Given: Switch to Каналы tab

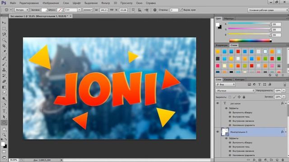Looking at the screenshot, I should tap(228, 80).
